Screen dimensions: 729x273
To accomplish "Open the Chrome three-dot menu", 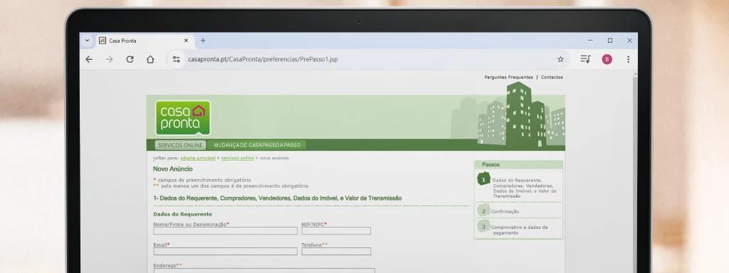I will tap(628, 59).
